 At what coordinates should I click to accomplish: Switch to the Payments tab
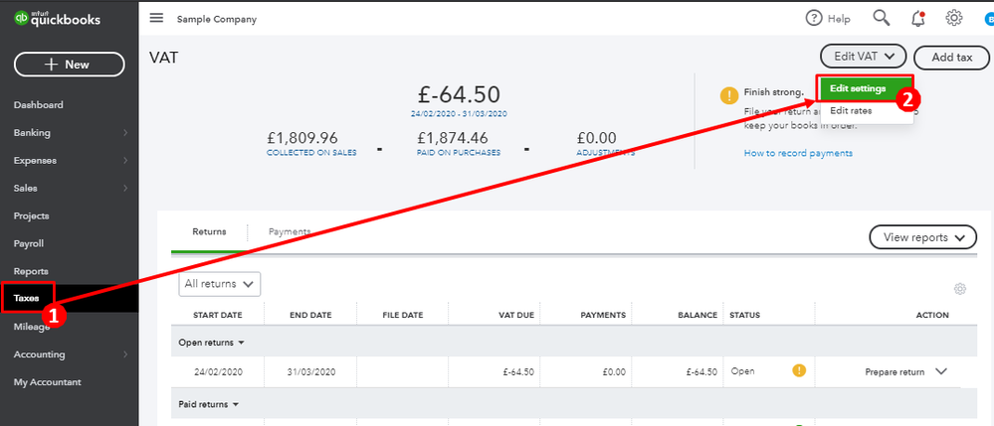pyautogui.click(x=290, y=231)
